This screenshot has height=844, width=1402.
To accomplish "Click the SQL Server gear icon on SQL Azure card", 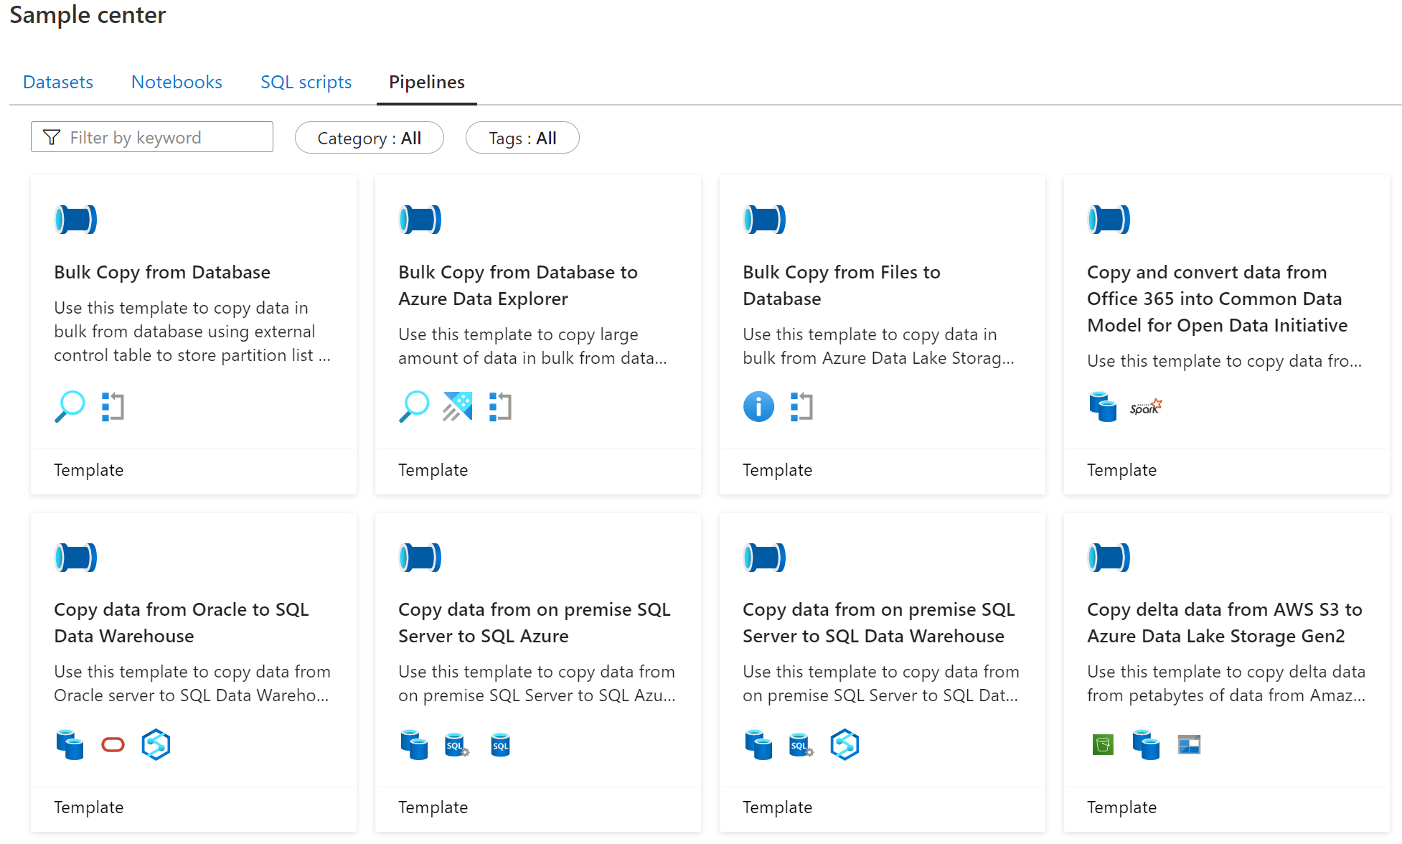I will coord(457,745).
